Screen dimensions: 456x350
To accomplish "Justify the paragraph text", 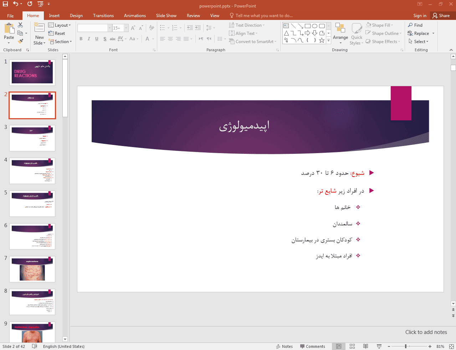I will click(x=186, y=39).
